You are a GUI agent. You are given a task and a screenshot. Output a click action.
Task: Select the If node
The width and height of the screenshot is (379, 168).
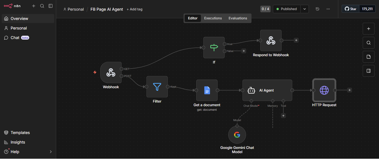click(x=214, y=47)
